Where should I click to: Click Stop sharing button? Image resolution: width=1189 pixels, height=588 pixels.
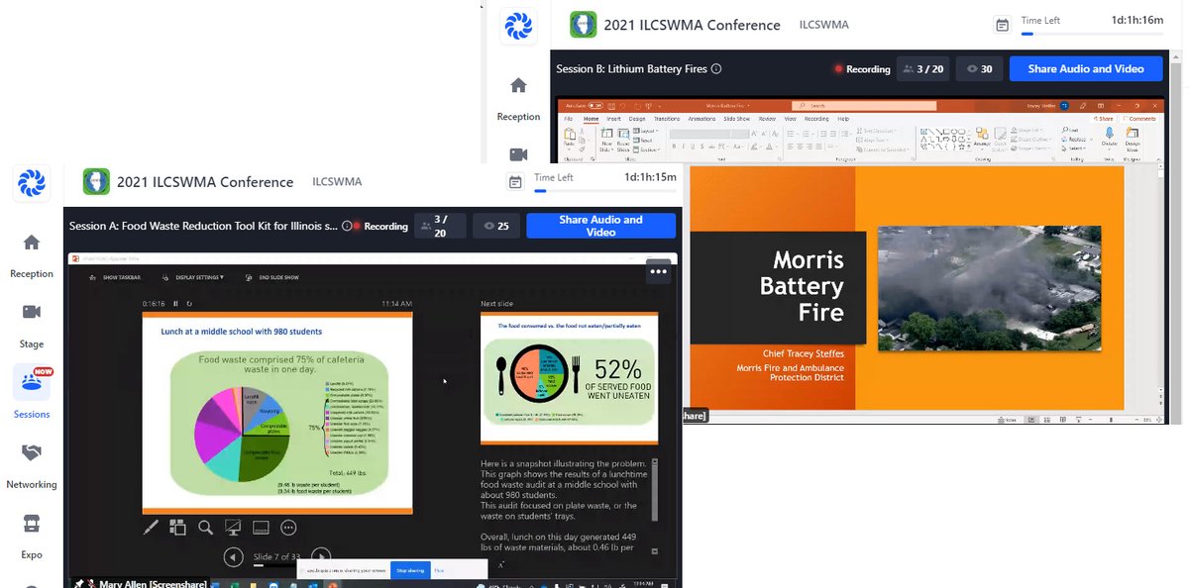click(x=410, y=570)
